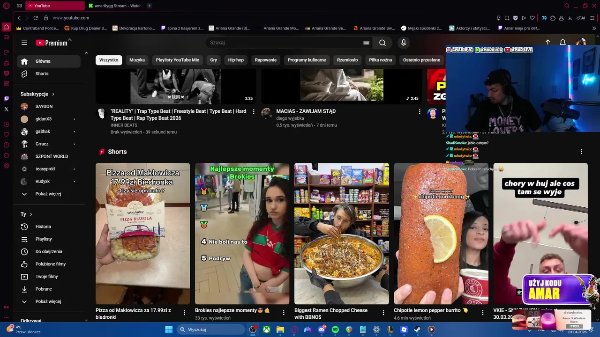Click the magnifier search button beside Szukaj
Screen dimensions: 600x337
coord(382,43)
